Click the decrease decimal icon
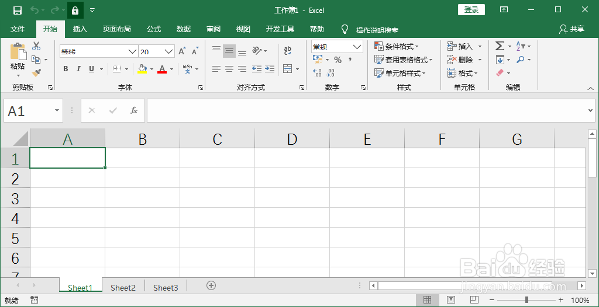The height and width of the screenshot is (307, 599). pyautogui.click(x=331, y=72)
